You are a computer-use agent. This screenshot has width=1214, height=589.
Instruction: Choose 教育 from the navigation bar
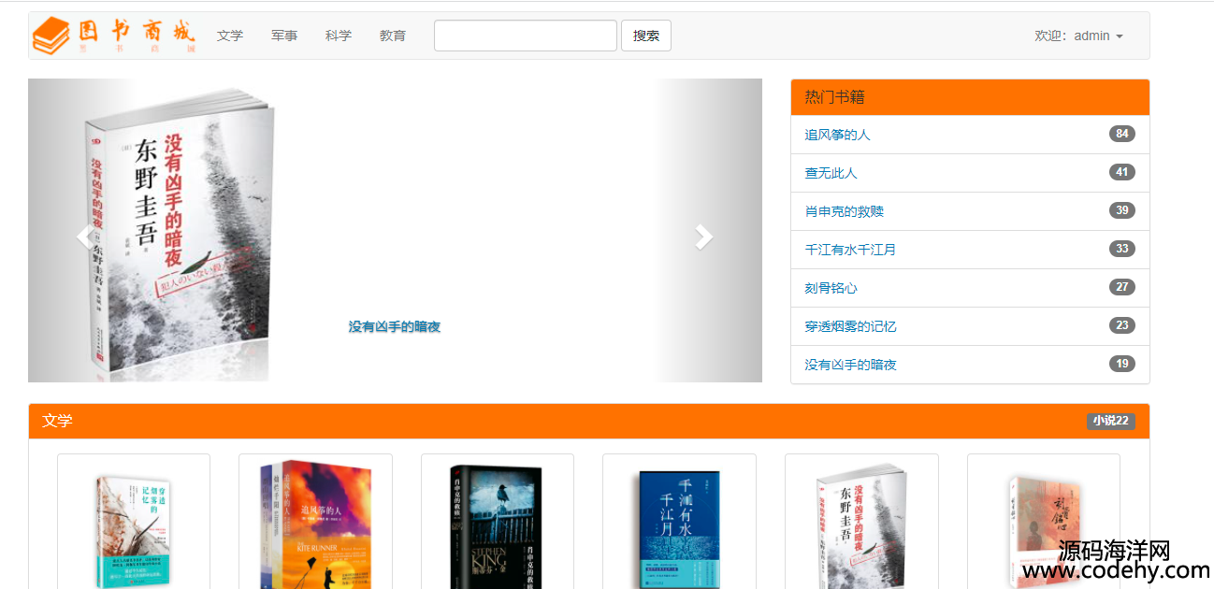393,36
